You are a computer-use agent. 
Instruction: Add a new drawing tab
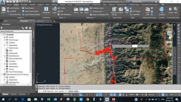click(x=54, y=21)
